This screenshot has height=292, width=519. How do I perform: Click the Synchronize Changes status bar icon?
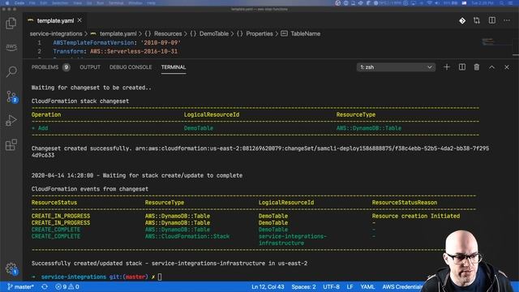[x=45, y=286]
